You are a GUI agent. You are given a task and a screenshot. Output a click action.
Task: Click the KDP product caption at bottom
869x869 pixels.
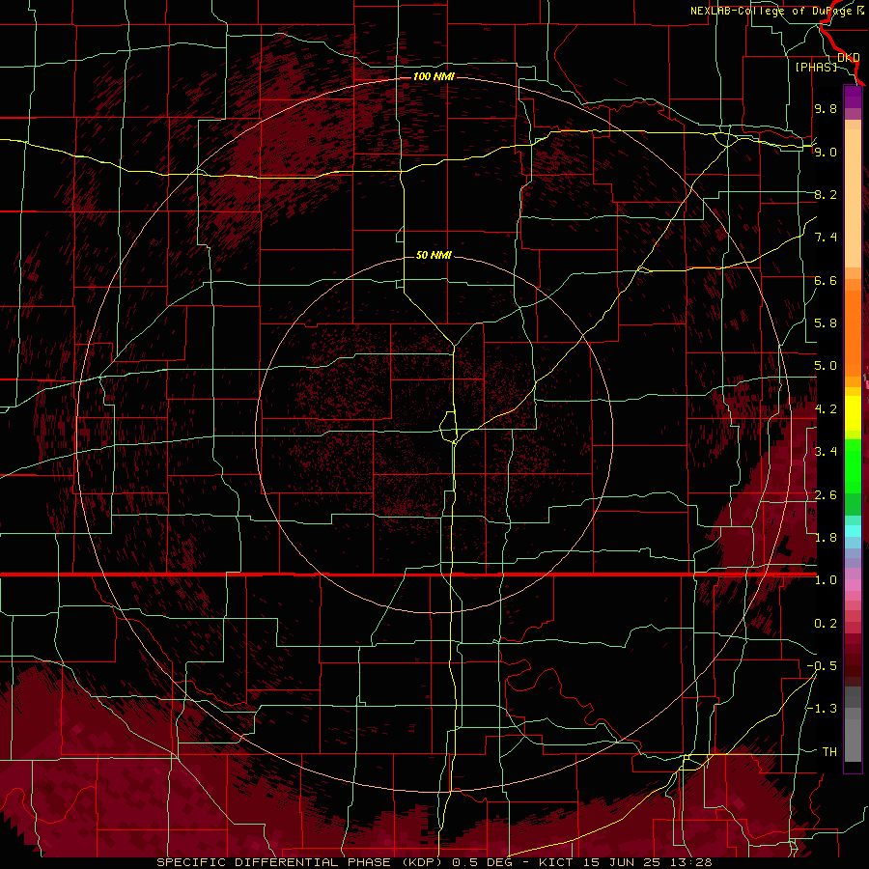pos(434,862)
